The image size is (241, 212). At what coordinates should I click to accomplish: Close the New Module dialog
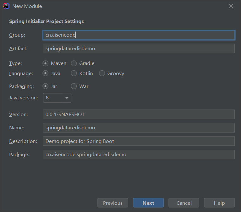(x=231, y=6)
